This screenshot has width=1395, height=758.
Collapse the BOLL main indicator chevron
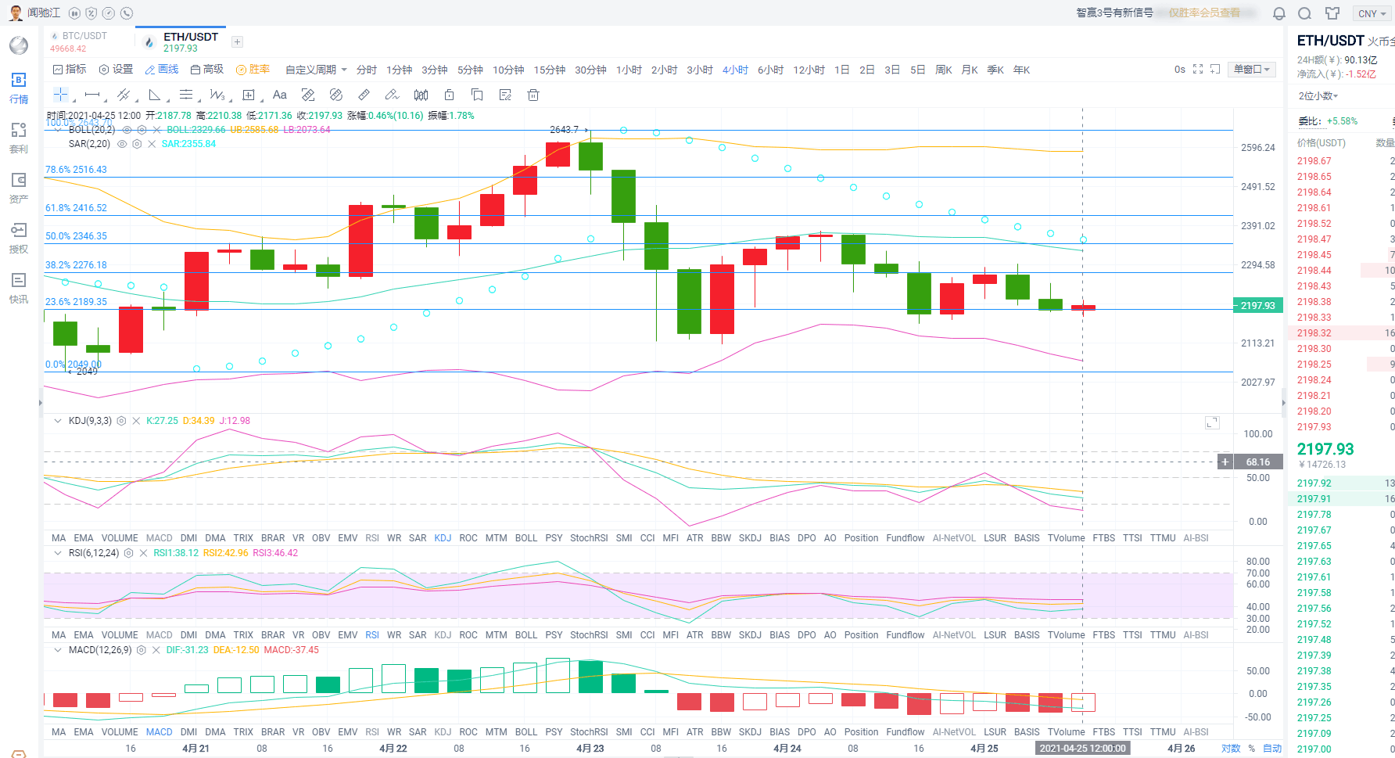point(57,130)
